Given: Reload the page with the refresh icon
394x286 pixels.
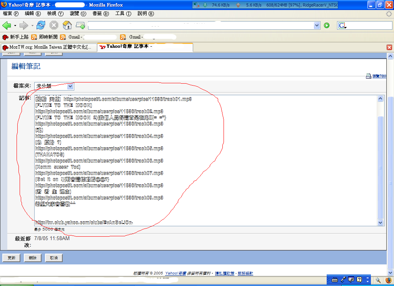Looking at the screenshot, I should (41, 25).
